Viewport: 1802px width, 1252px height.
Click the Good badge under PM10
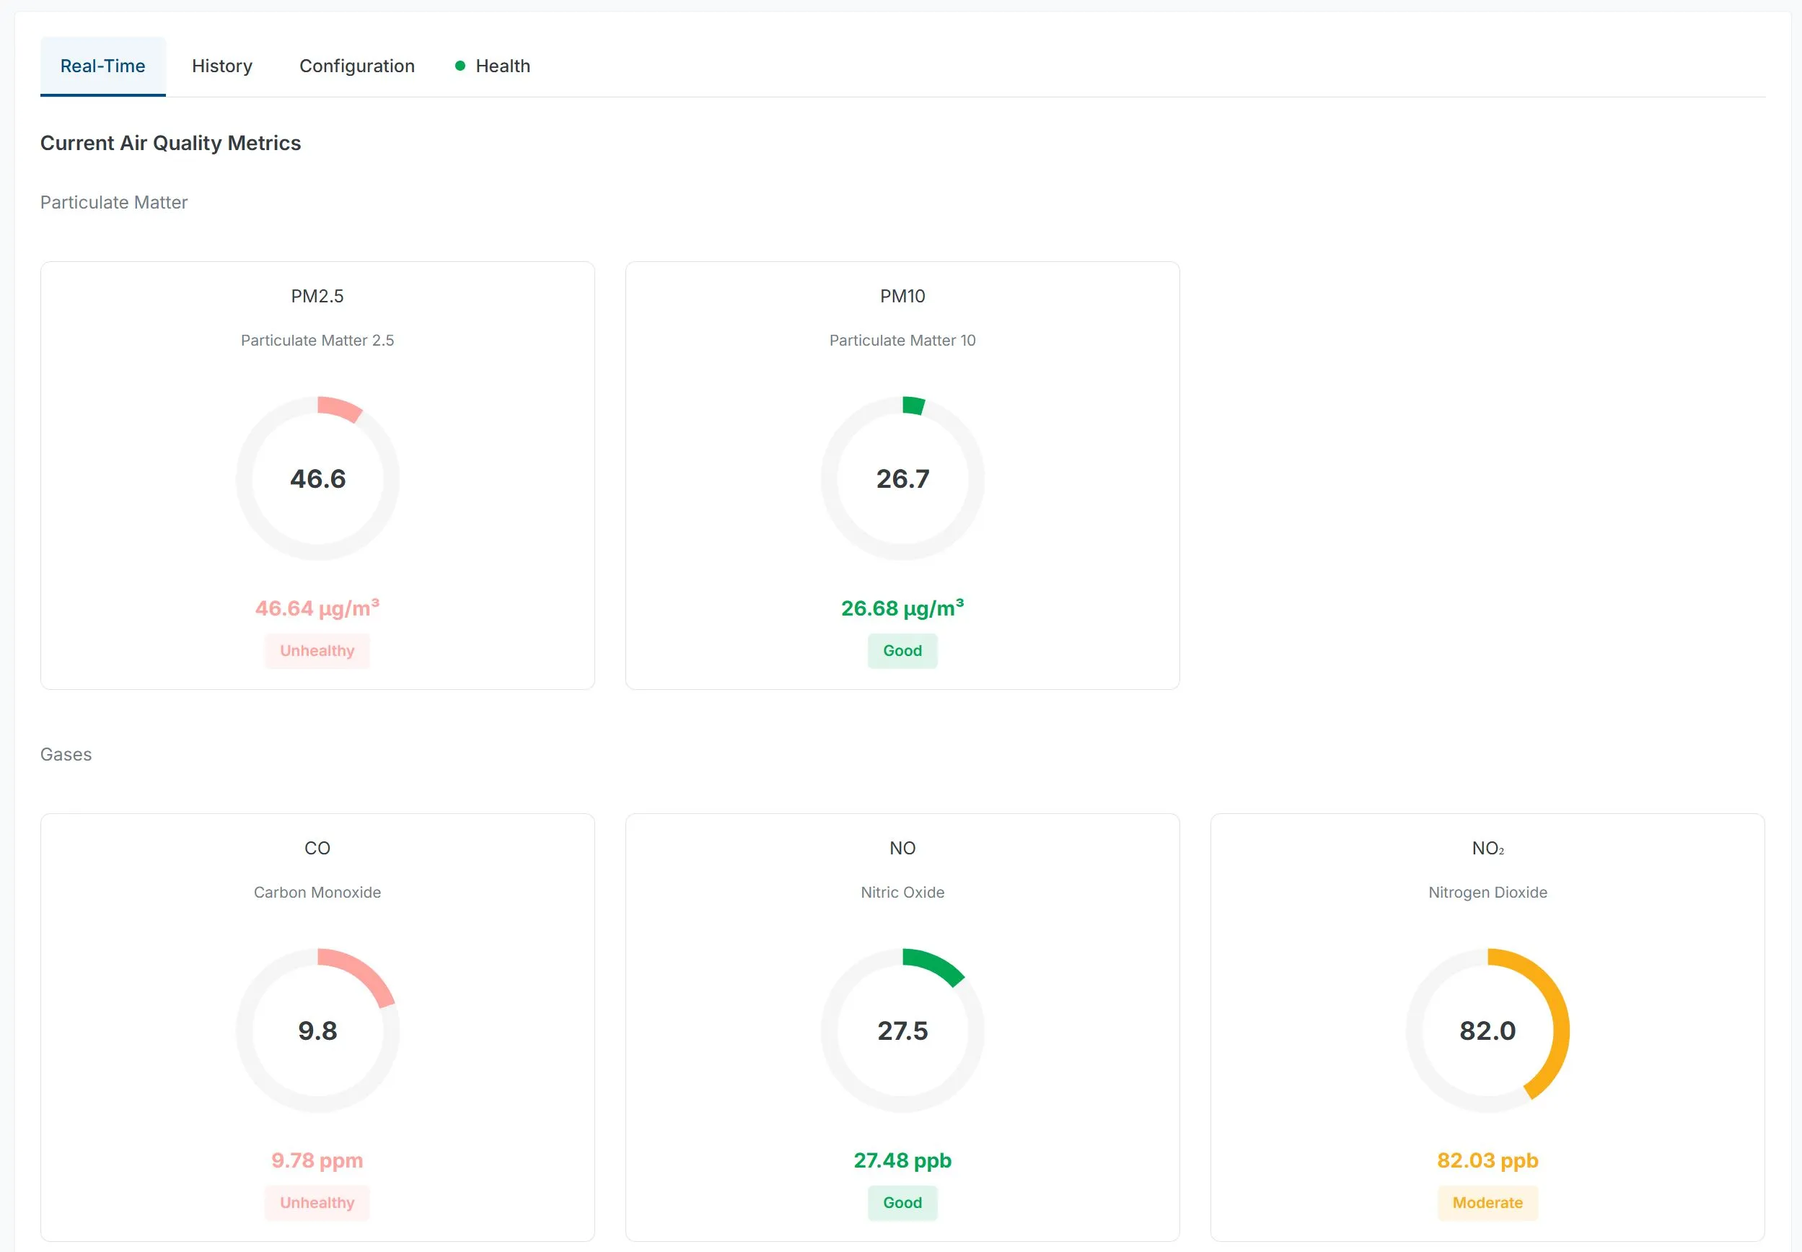tap(902, 650)
